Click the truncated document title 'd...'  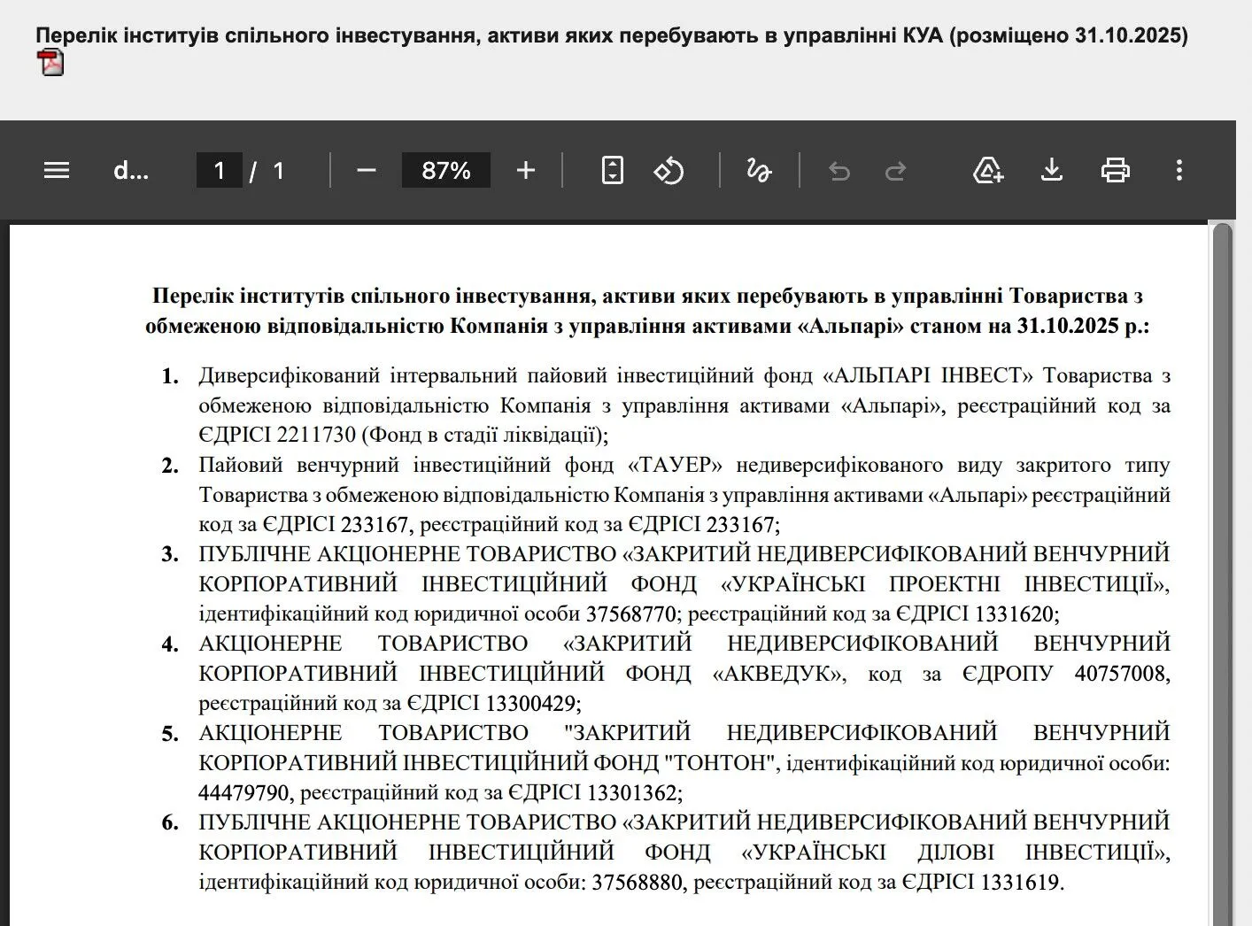pos(131,170)
